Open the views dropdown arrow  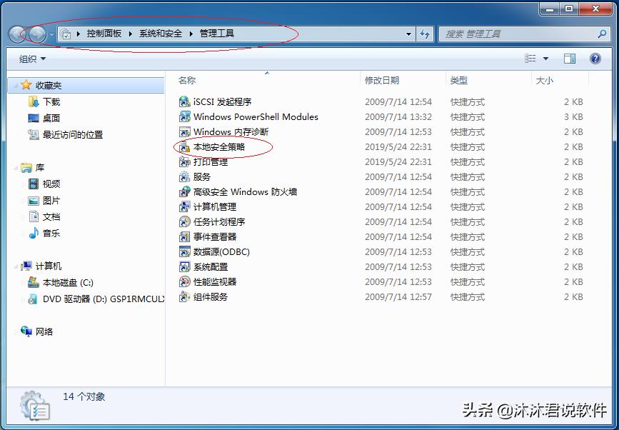click(548, 59)
